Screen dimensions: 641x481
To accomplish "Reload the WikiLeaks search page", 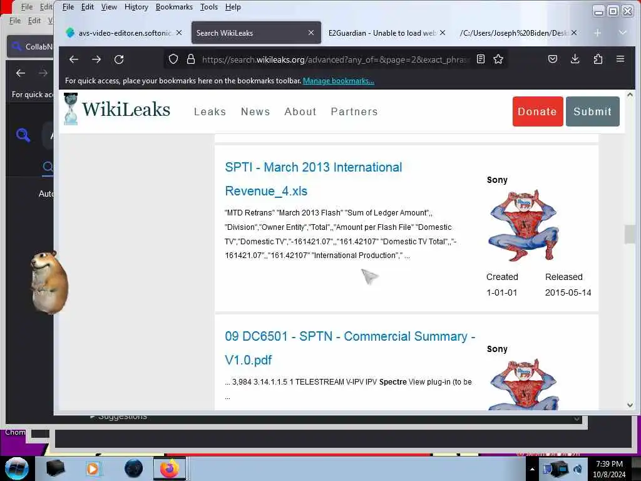I will (x=119, y=59).
